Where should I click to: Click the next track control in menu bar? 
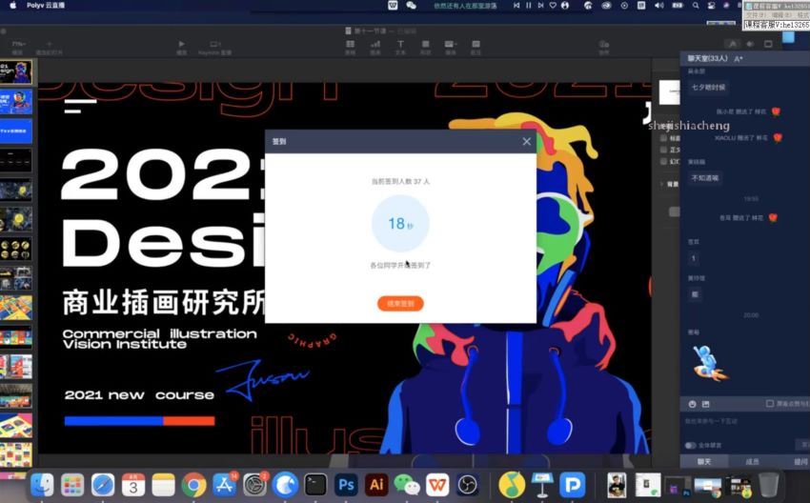point(540,5)
